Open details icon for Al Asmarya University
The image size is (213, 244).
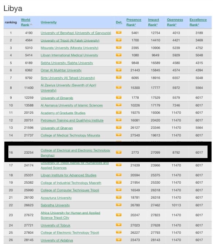119,105
